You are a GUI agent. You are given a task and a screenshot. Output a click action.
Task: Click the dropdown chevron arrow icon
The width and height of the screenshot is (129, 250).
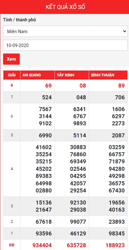[125, 32]
